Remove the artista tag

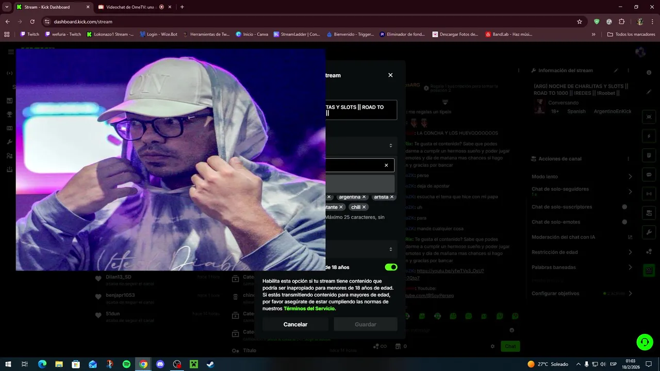point(392,197)
